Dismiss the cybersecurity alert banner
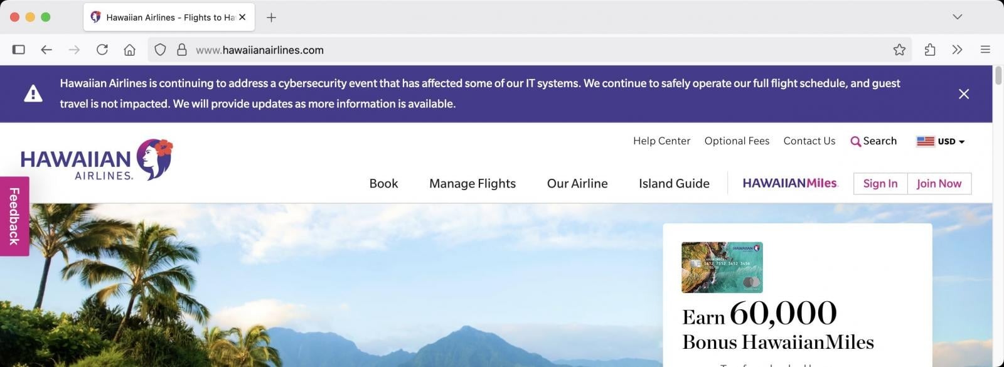The width and height of the screenshot is (1004, 367). (963, 94)
